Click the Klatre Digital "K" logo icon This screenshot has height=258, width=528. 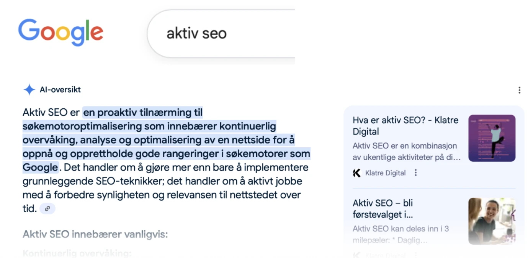(x=357, y=173)
